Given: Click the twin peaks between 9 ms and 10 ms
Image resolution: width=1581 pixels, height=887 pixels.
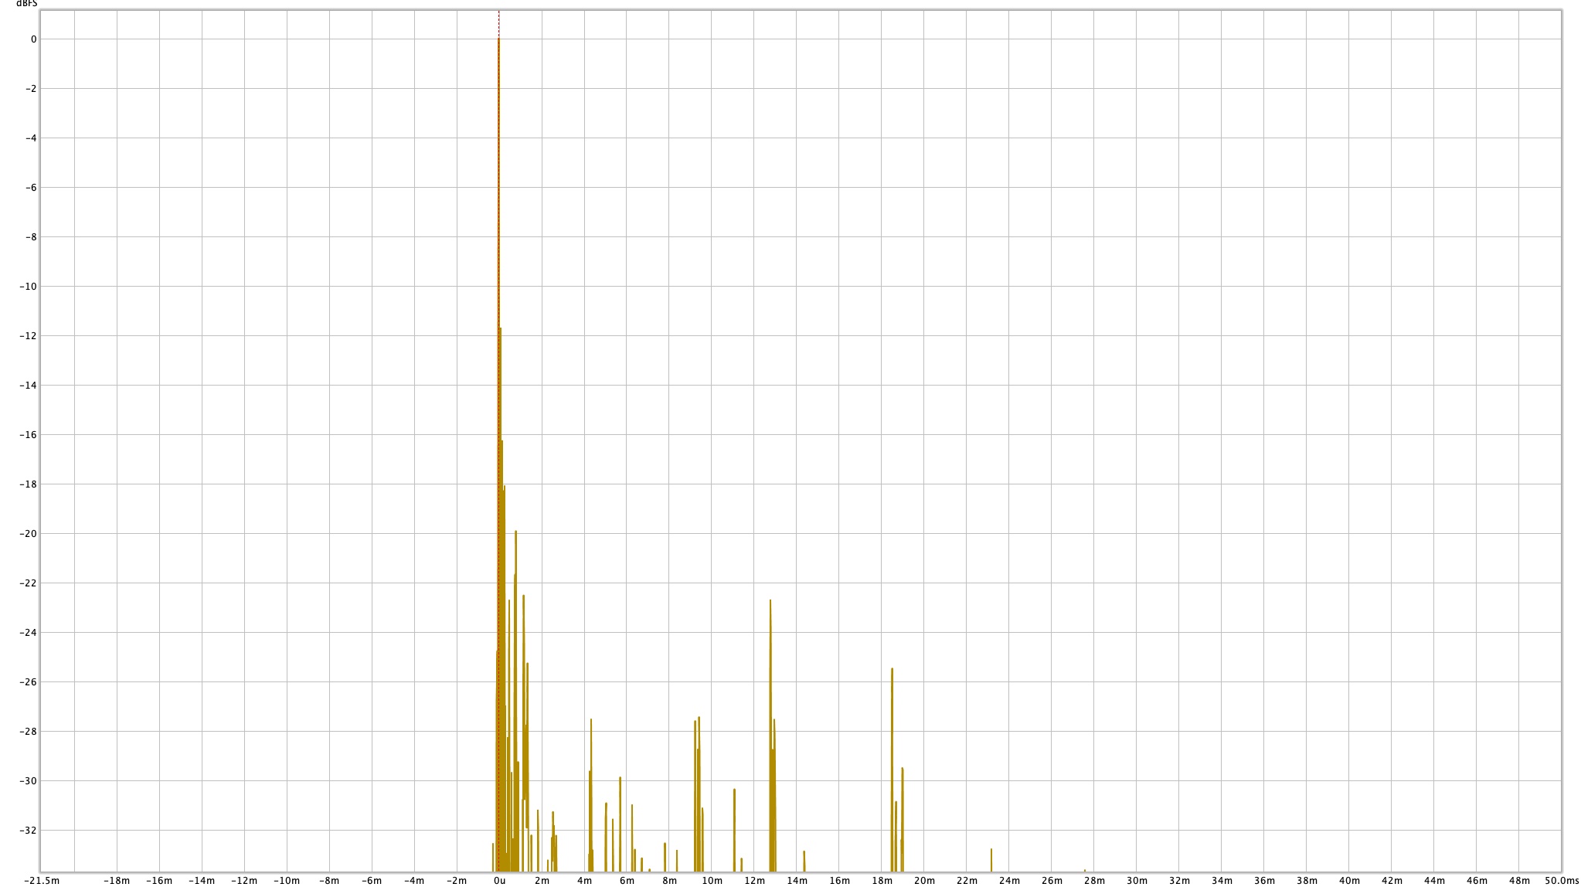Looking at the screenshot, I should tap(697, 722).
